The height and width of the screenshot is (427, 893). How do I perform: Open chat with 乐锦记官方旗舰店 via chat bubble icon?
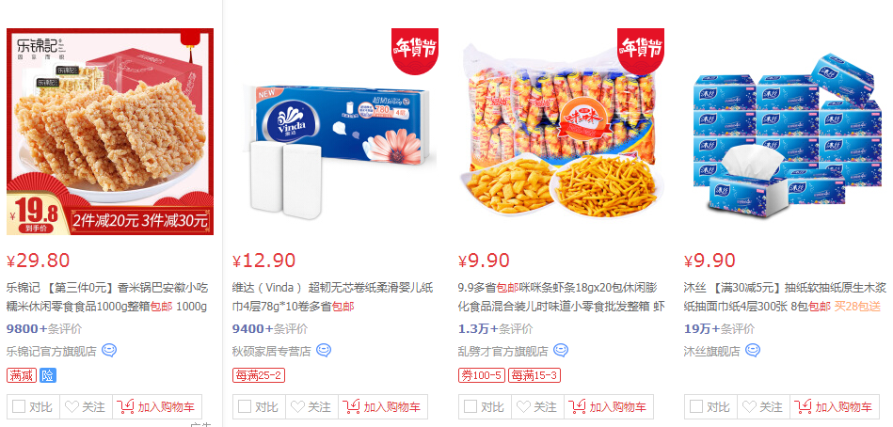(x=109, y=350)
